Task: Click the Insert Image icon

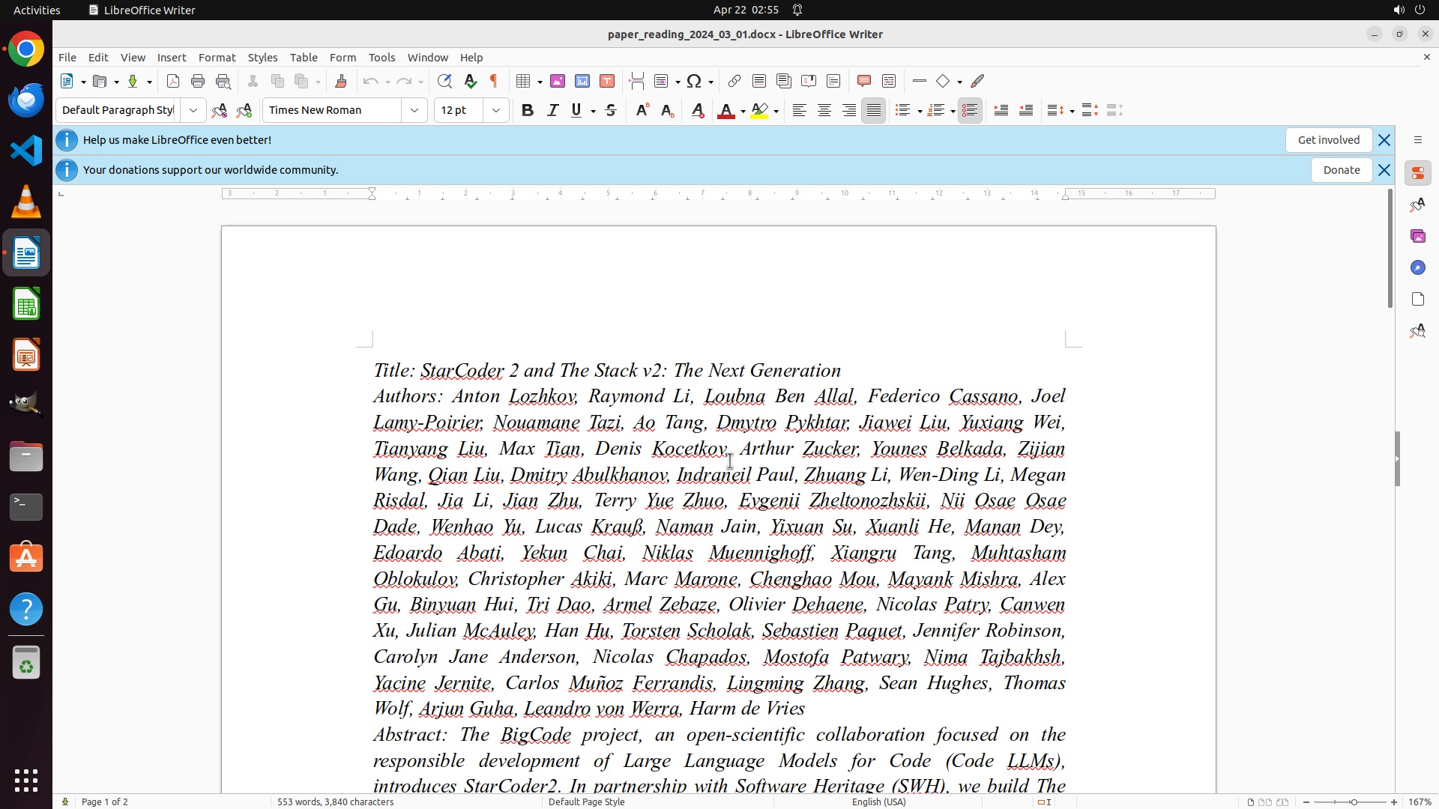Action: point(558,81)
